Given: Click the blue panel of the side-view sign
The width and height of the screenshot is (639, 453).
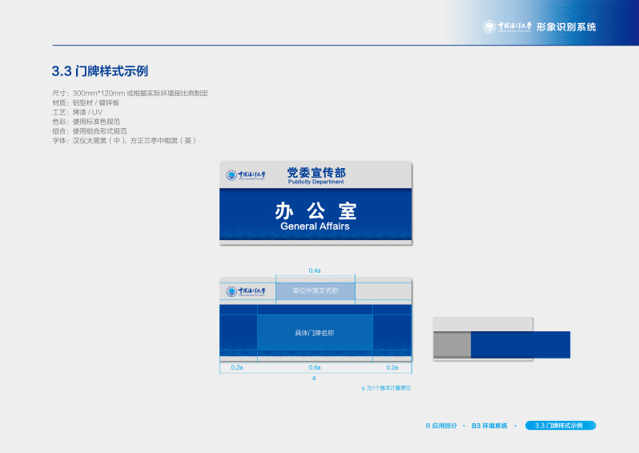Looking at the screenshot, I should (x=520, y=344).
